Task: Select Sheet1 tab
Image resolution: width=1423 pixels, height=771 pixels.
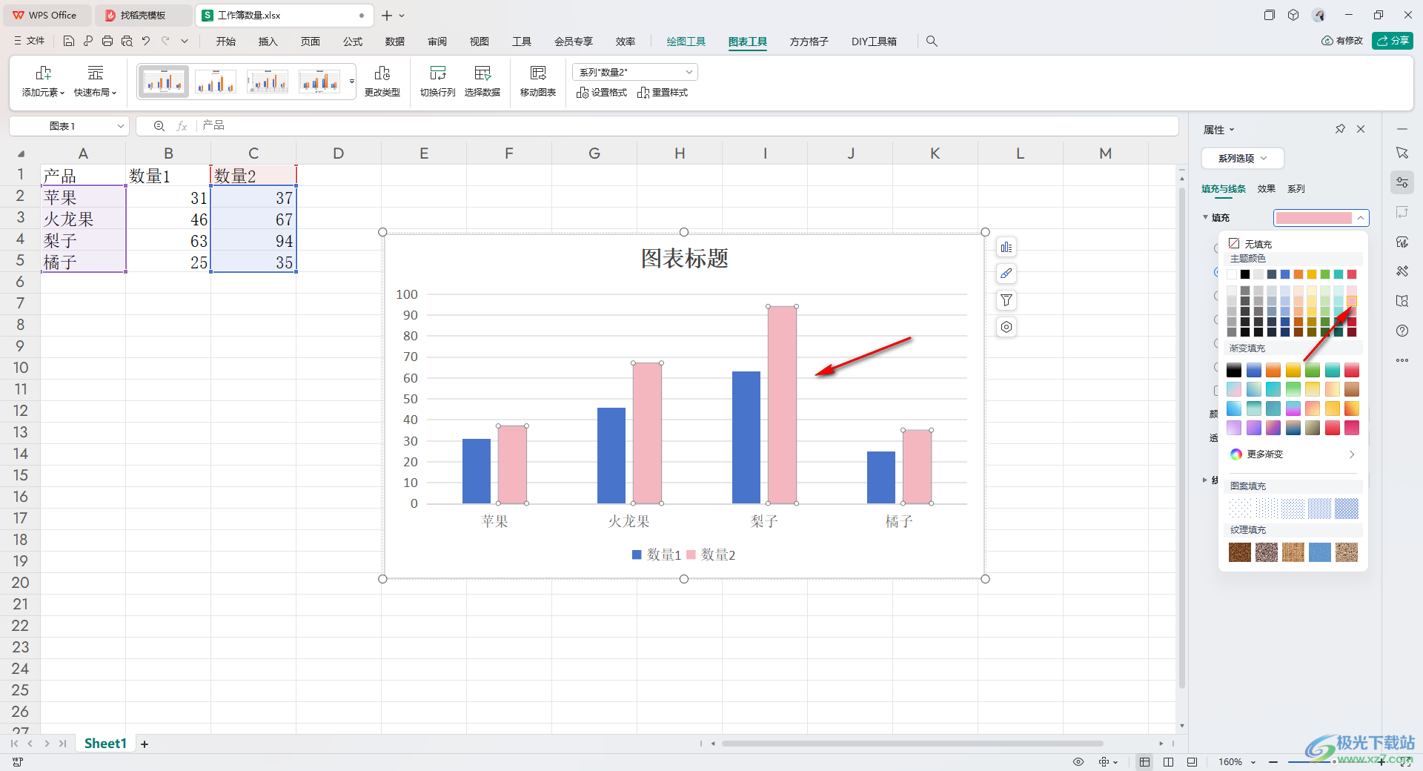Action: coord(105,744)
